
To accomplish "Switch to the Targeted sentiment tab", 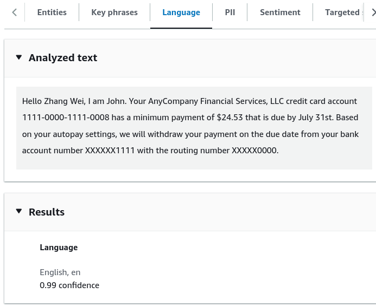I will (344, 12).
